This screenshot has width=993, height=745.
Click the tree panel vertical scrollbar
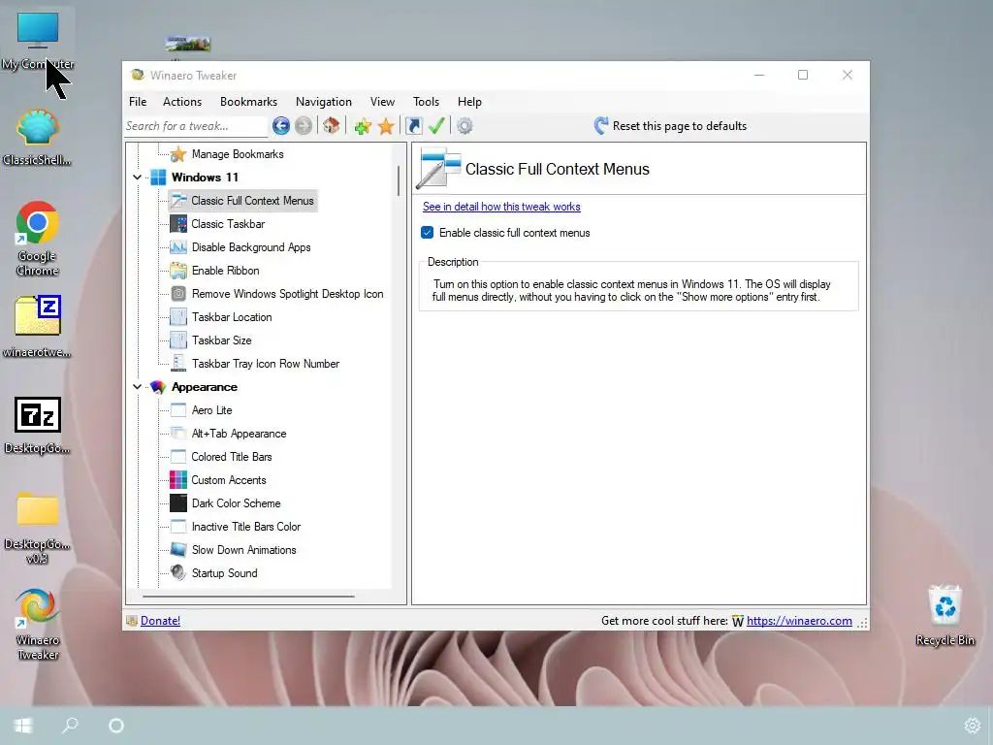pos(399,180)
